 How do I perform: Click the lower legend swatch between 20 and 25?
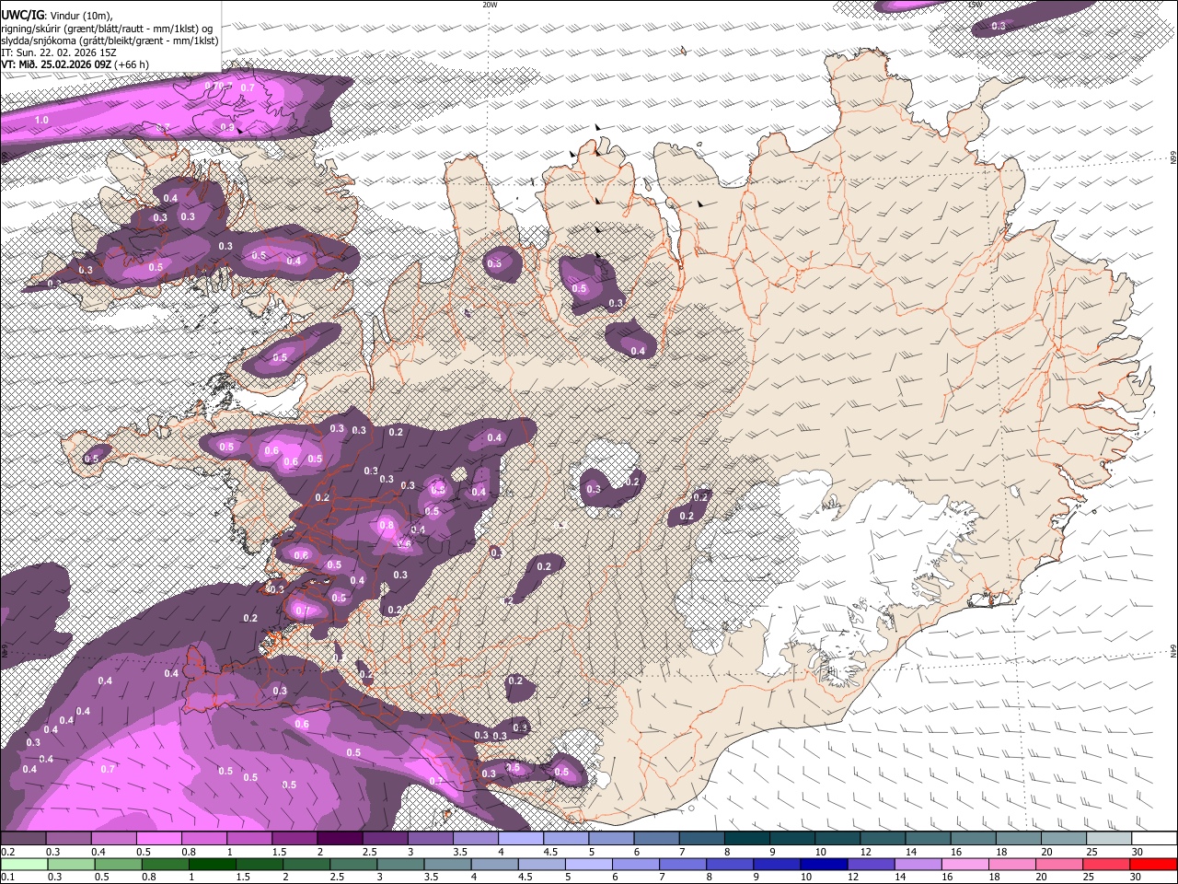[1060, 864]
